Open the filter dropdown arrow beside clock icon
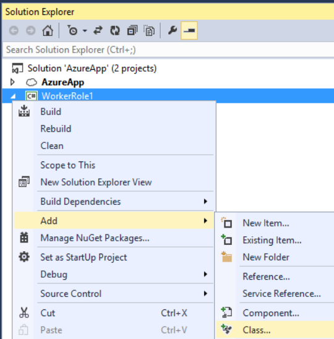 (x=85, y=31)
